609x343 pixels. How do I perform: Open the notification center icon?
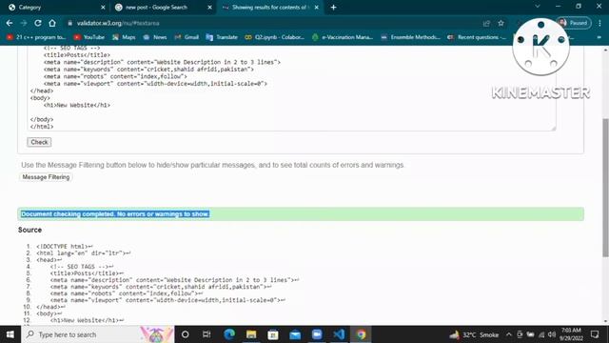tap(595, 334)
